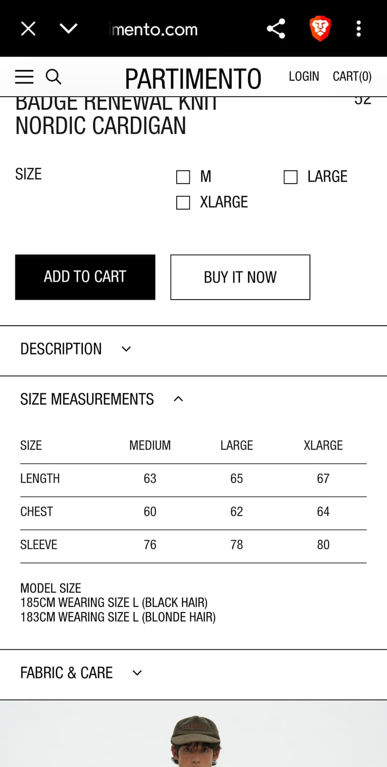This screenshot has height=767, width=387.
Task: Expand the DESCRIPTION section
Action: pos(76,349)
